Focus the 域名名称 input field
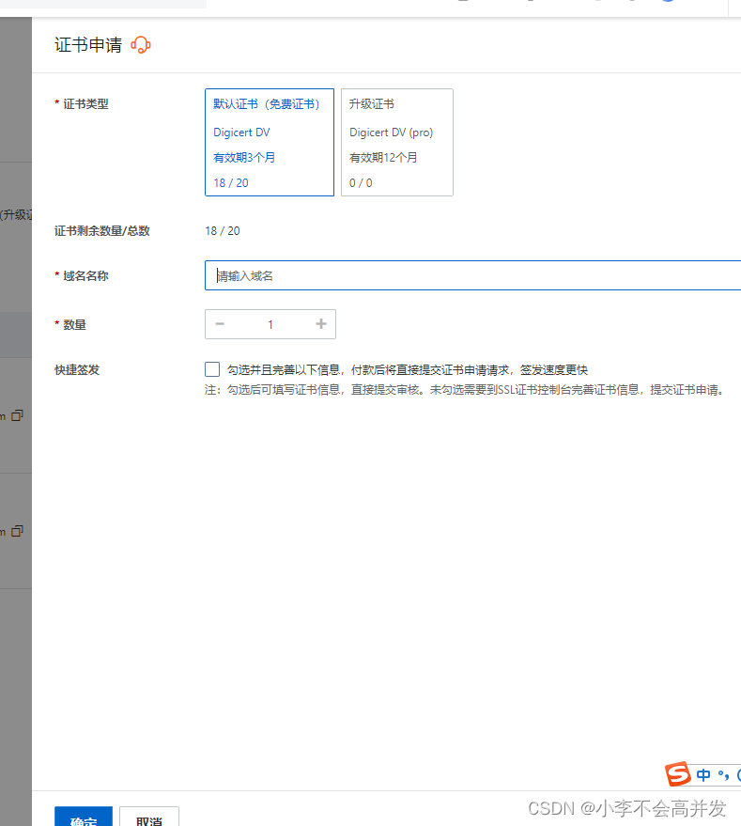This screenshot has width=741, height=826. point(472,275)
